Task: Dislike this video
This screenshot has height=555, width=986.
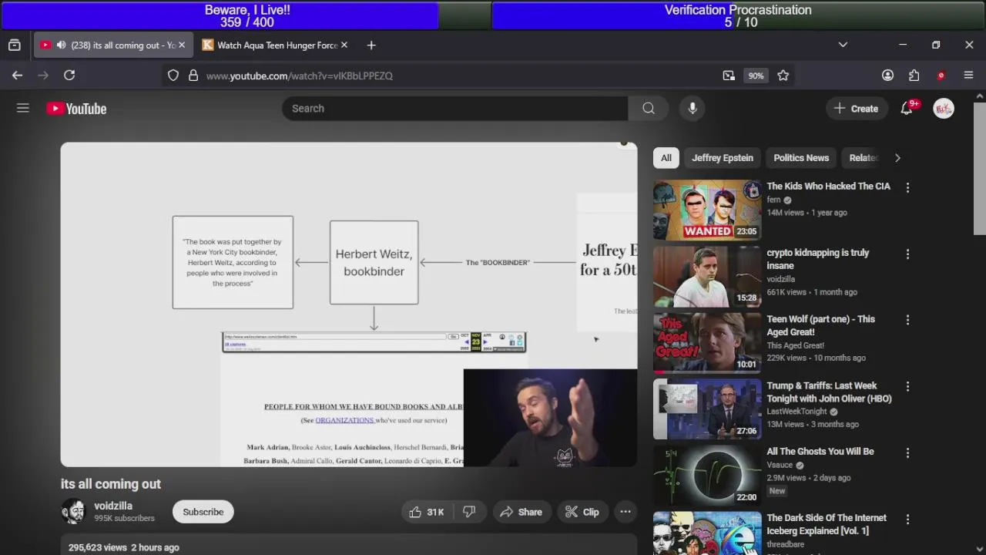Action: [x=469, y=512]
